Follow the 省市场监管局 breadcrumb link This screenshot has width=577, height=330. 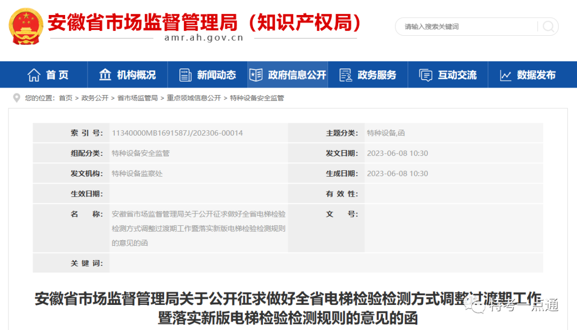[137, 98]
